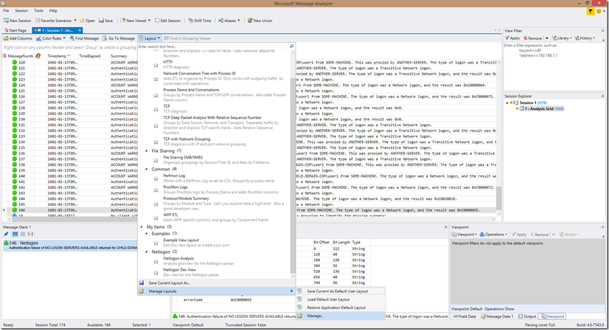Toggle favorite star for Network Conversation Tree layout
The height and width of the screenshot is (330, 609).
click(x=155, y=79)
